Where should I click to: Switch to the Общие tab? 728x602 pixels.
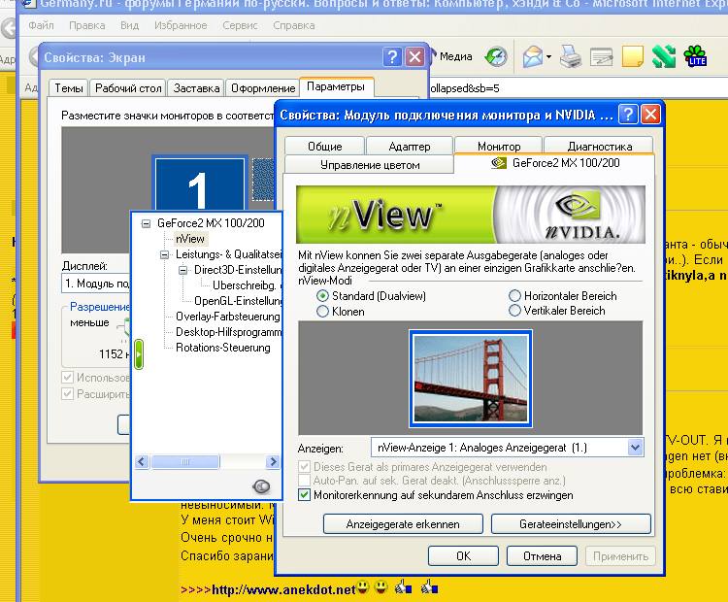[x=324, y=147]
